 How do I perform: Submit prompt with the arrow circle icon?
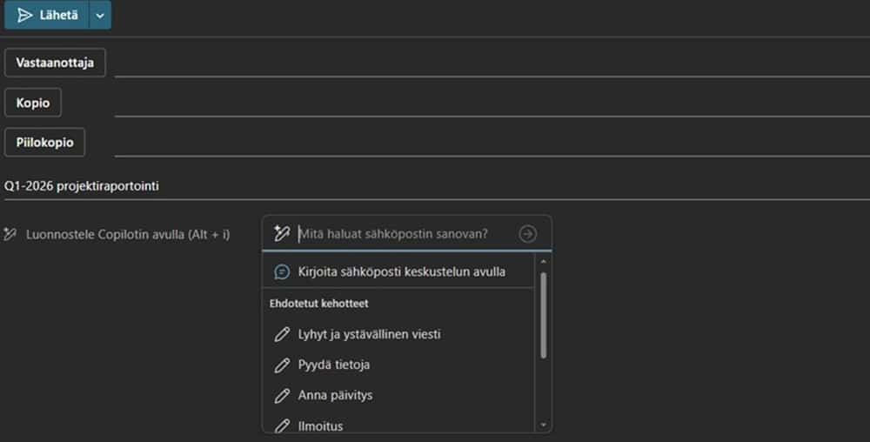tap(528, 234)
